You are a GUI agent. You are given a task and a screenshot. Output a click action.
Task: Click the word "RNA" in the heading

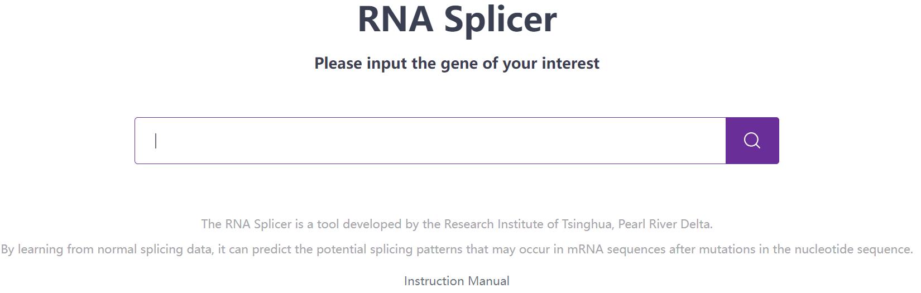pos(395,19)
